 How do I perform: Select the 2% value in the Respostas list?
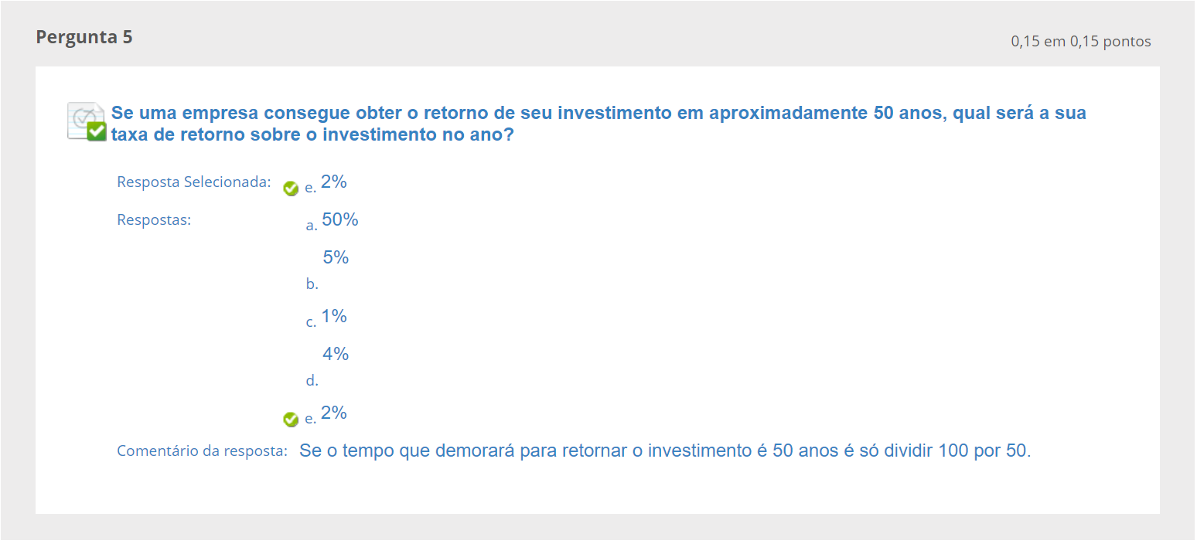333,413
